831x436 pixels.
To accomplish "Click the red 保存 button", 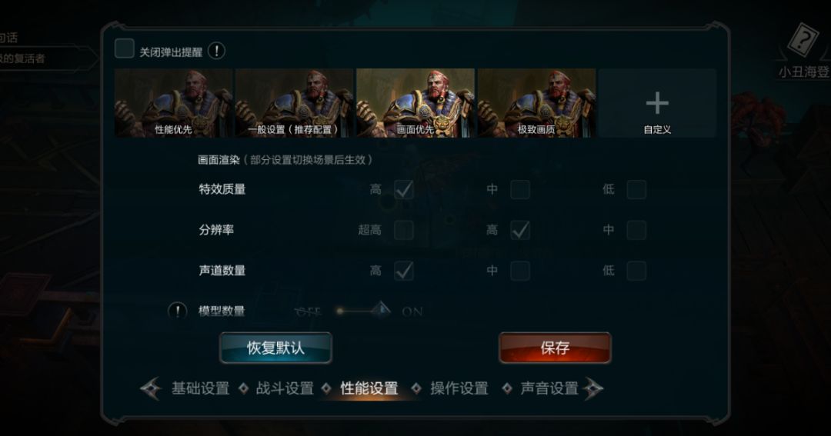I will 555,348.
